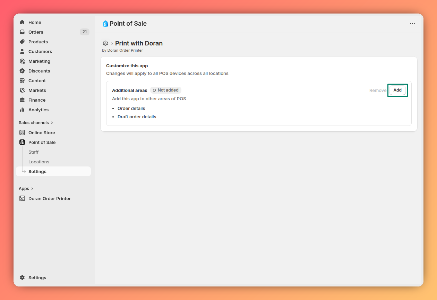This screenshot has width=437, height=300.
Task: Expand the Sales channels section
Action: pyautogui.click(x=36, y=123)
